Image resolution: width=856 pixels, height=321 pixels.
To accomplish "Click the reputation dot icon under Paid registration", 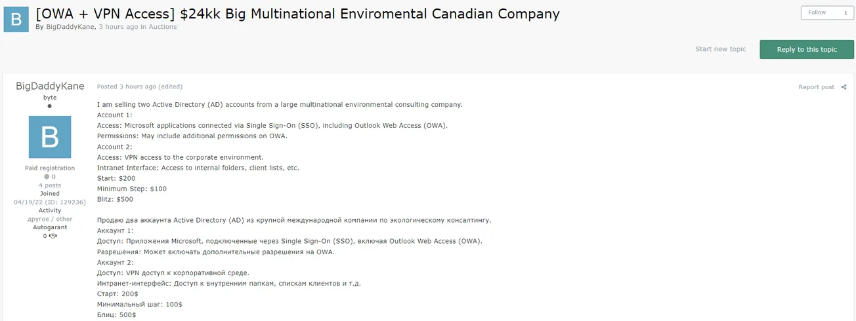I will (47, 177).
